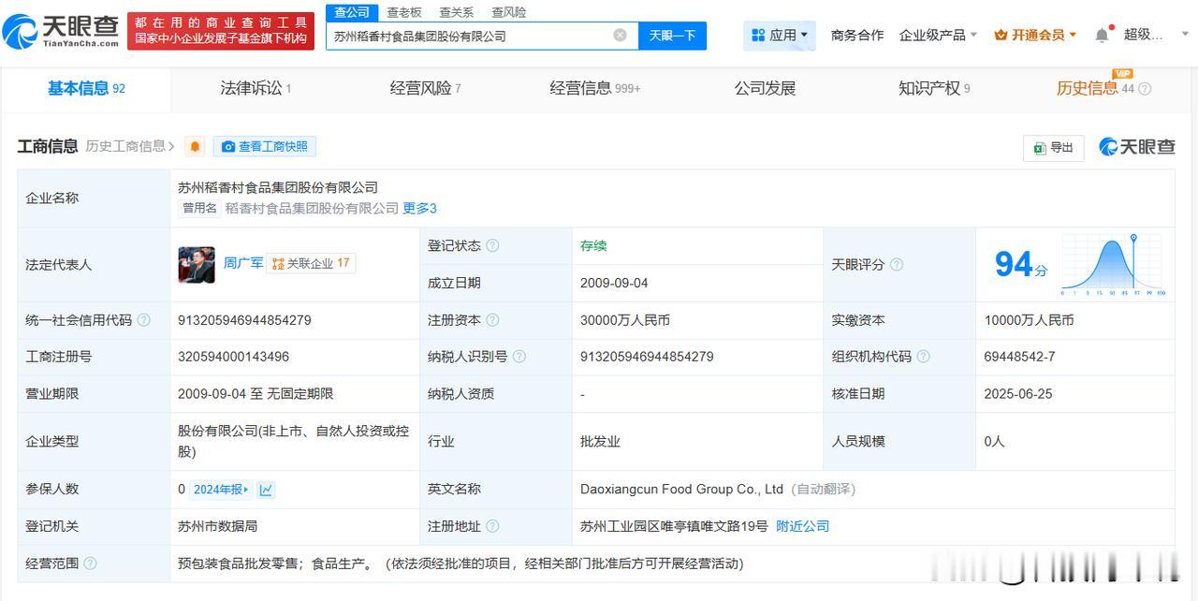Image resolution: width=1198 pixels, height=601 pixels.
Task: Open the notification bell icon
Action: 1102,36
